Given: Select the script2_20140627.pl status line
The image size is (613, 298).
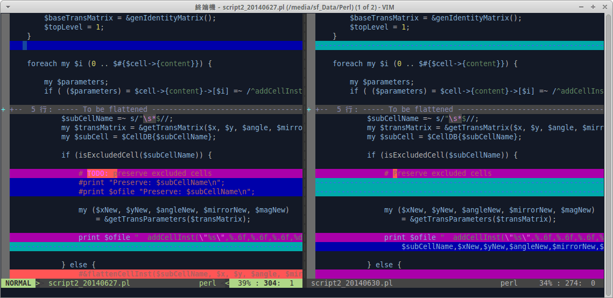Looking at the screenshot, I should [89, 283].
